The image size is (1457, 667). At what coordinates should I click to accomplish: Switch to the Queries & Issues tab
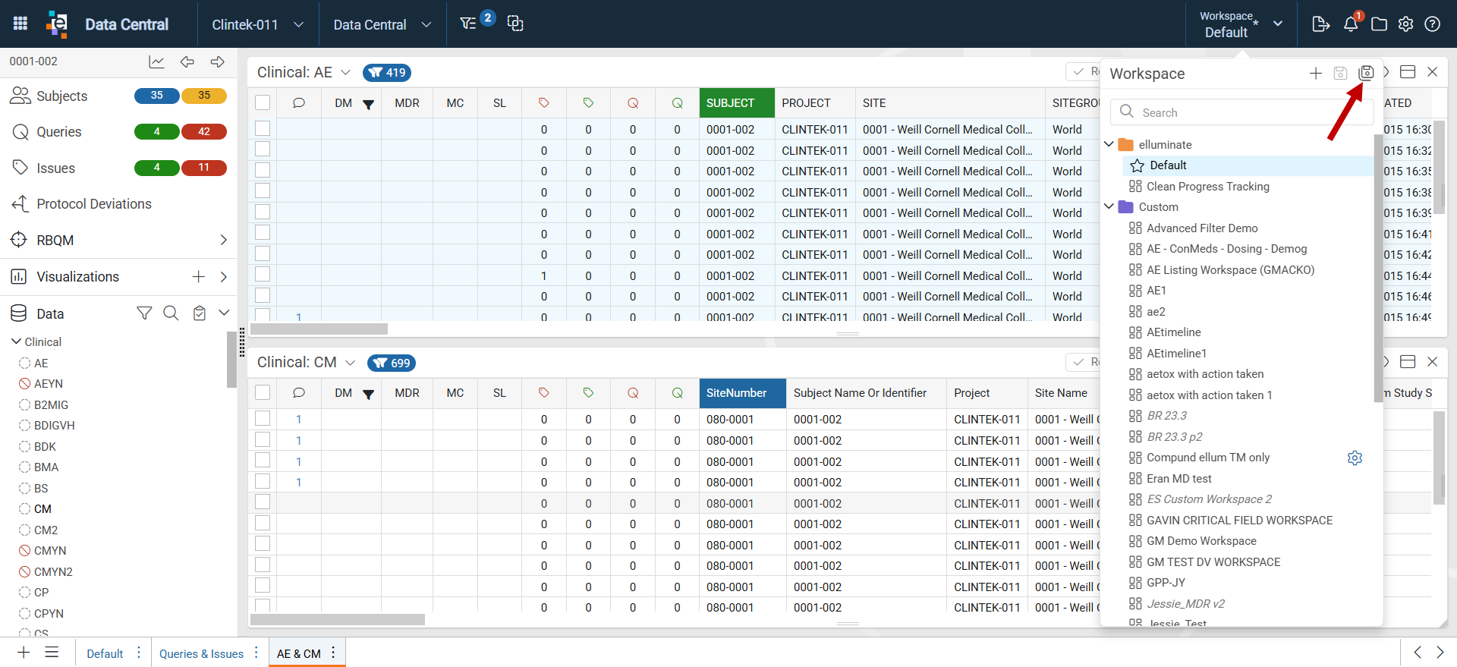coord(202,653)
